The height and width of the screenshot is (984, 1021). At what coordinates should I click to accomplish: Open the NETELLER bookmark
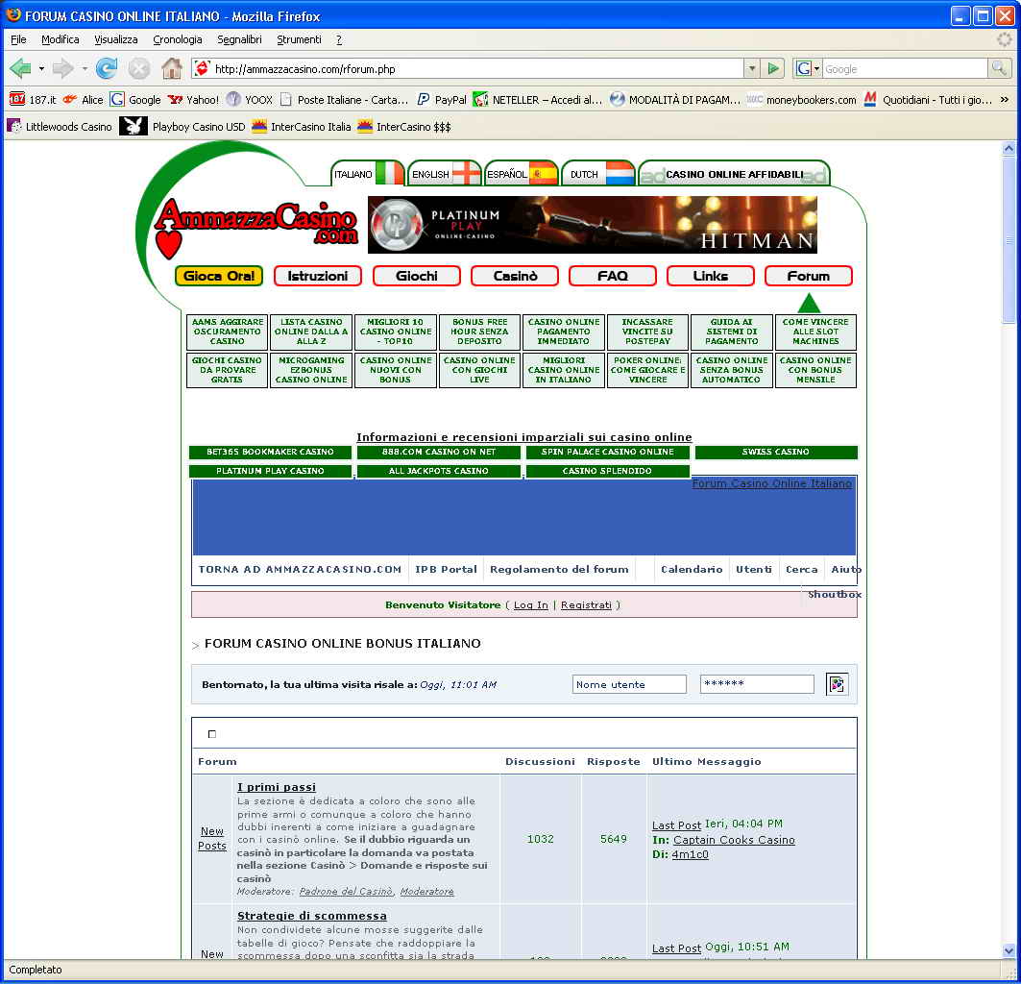[x=538, y=100]
